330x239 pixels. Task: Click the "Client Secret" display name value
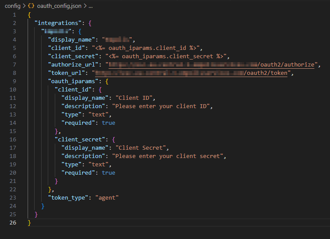[x=141, y=148]
